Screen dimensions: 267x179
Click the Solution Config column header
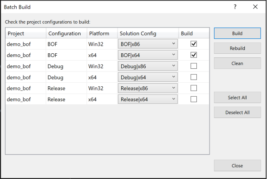[148, 33]
